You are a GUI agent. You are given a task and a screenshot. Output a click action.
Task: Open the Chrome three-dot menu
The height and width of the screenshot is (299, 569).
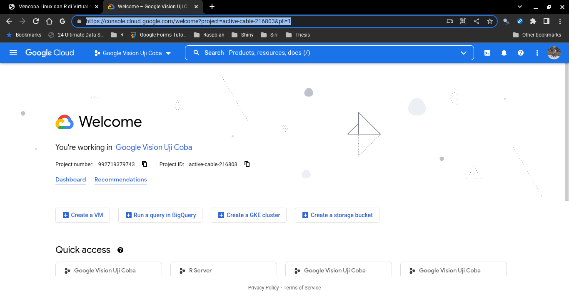560,21
